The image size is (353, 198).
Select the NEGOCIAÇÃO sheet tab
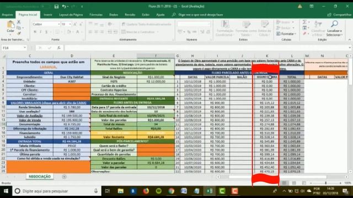pos(40,177)
